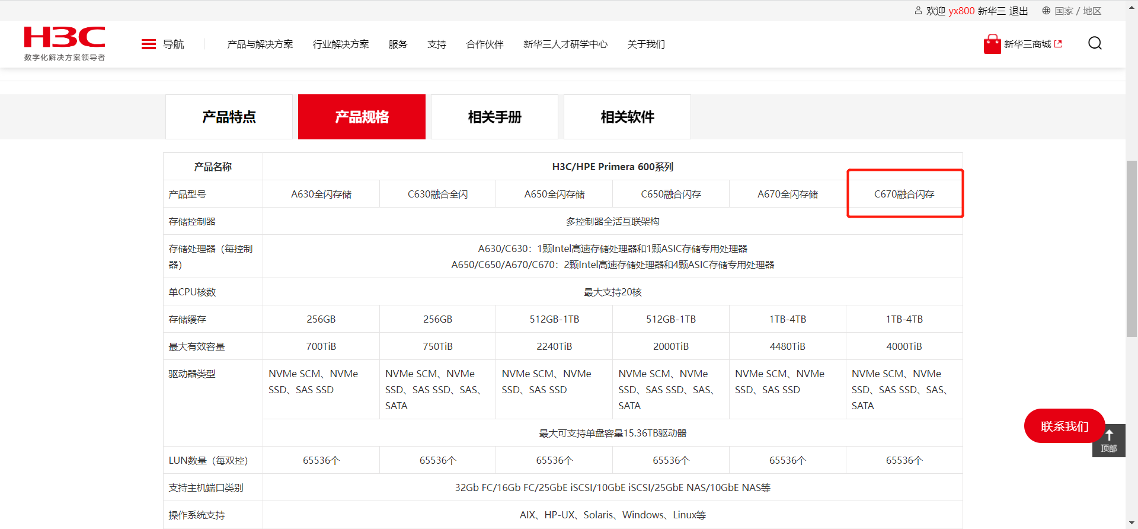The height and width of the screenshot is (529, 1138).
Task: Click the 存储缓存 row label
Action: pyautogui.click(x=187, y=319)
